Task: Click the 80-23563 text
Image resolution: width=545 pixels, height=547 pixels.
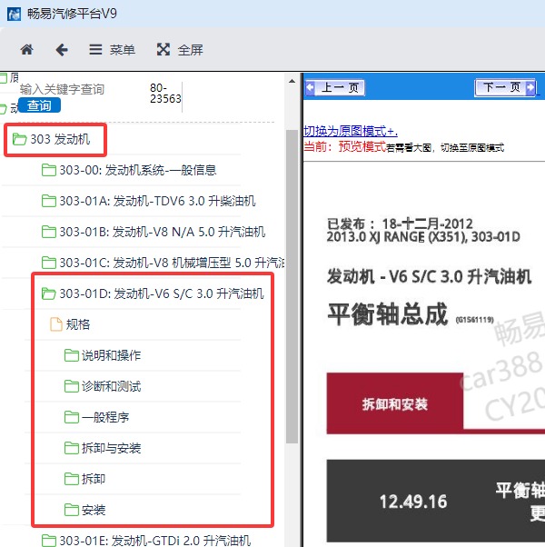Action: (x=165, y=94)
